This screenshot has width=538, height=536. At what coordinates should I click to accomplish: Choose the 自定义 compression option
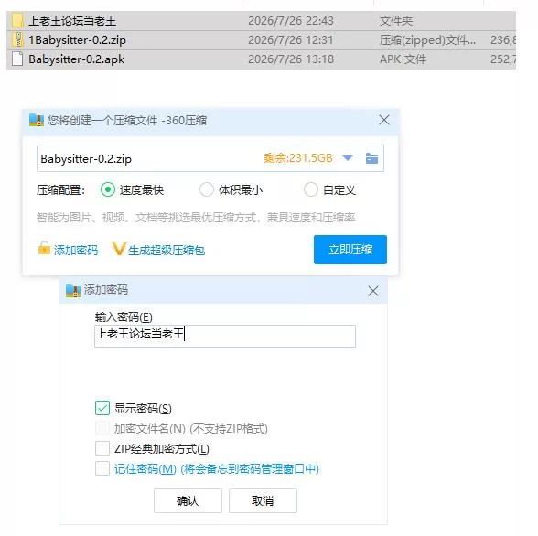click(311, 189)
